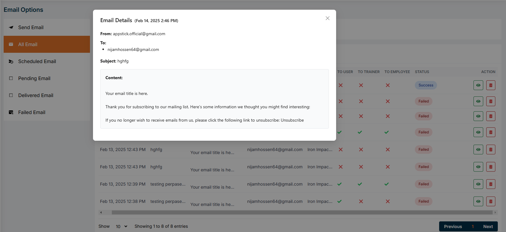Go to Next page
This screenshot has height=232, width=506.
click(488, 227)
